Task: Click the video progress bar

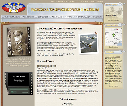Action: coord(19,89)
